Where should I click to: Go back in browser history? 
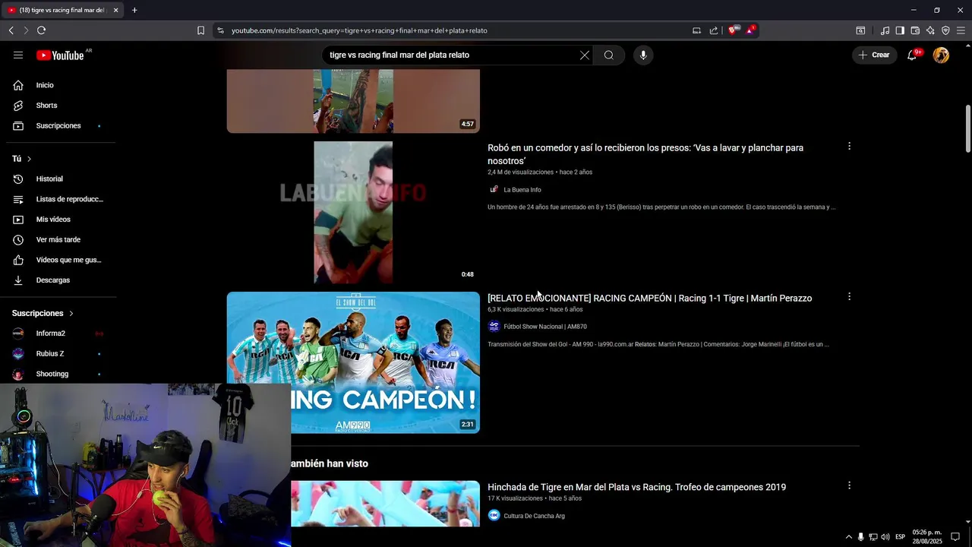point(11,30)
